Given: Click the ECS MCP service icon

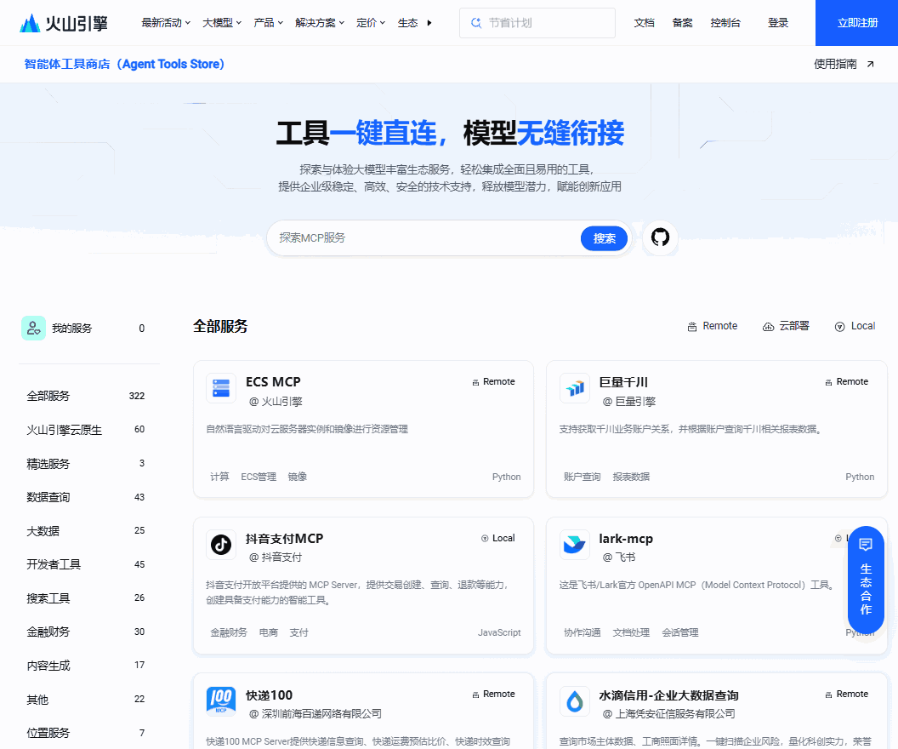Looking at the screenshot, I should pyautogui.click(x=221, y=388).
